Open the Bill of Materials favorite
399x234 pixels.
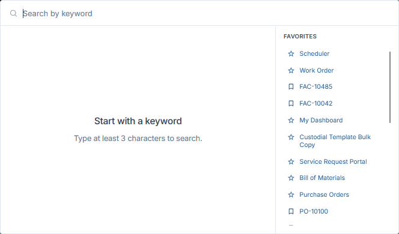[322, 178]
